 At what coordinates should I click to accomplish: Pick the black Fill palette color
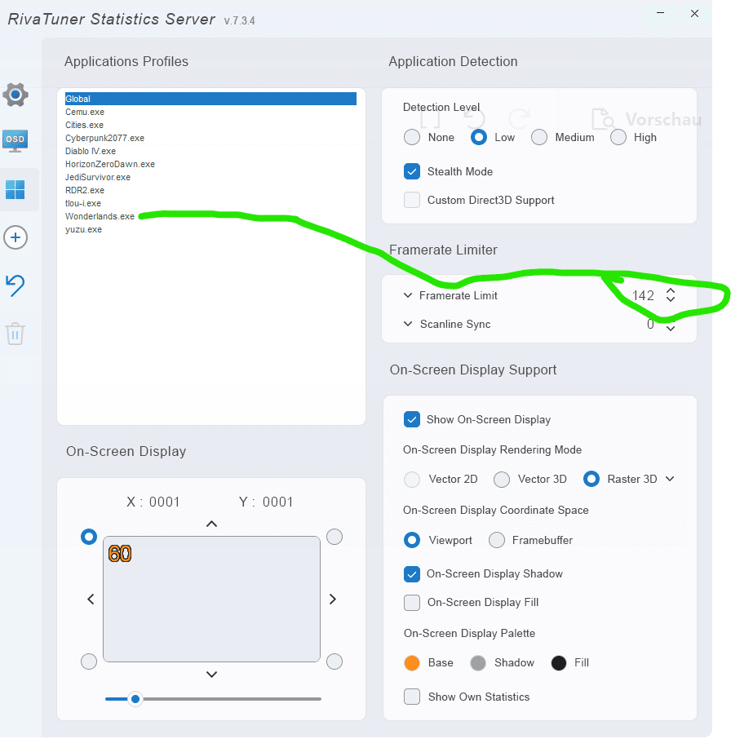[x=559, y=662]
